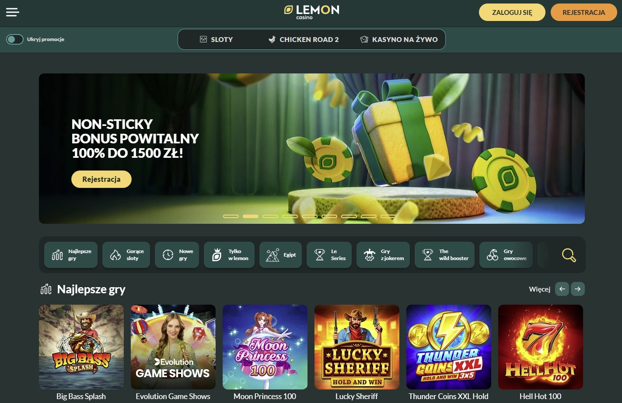The width and height of the screenshot is (622, 403).
Task: Open the Lucky Sheriff game thumbnail
Action: coord(357,347)
